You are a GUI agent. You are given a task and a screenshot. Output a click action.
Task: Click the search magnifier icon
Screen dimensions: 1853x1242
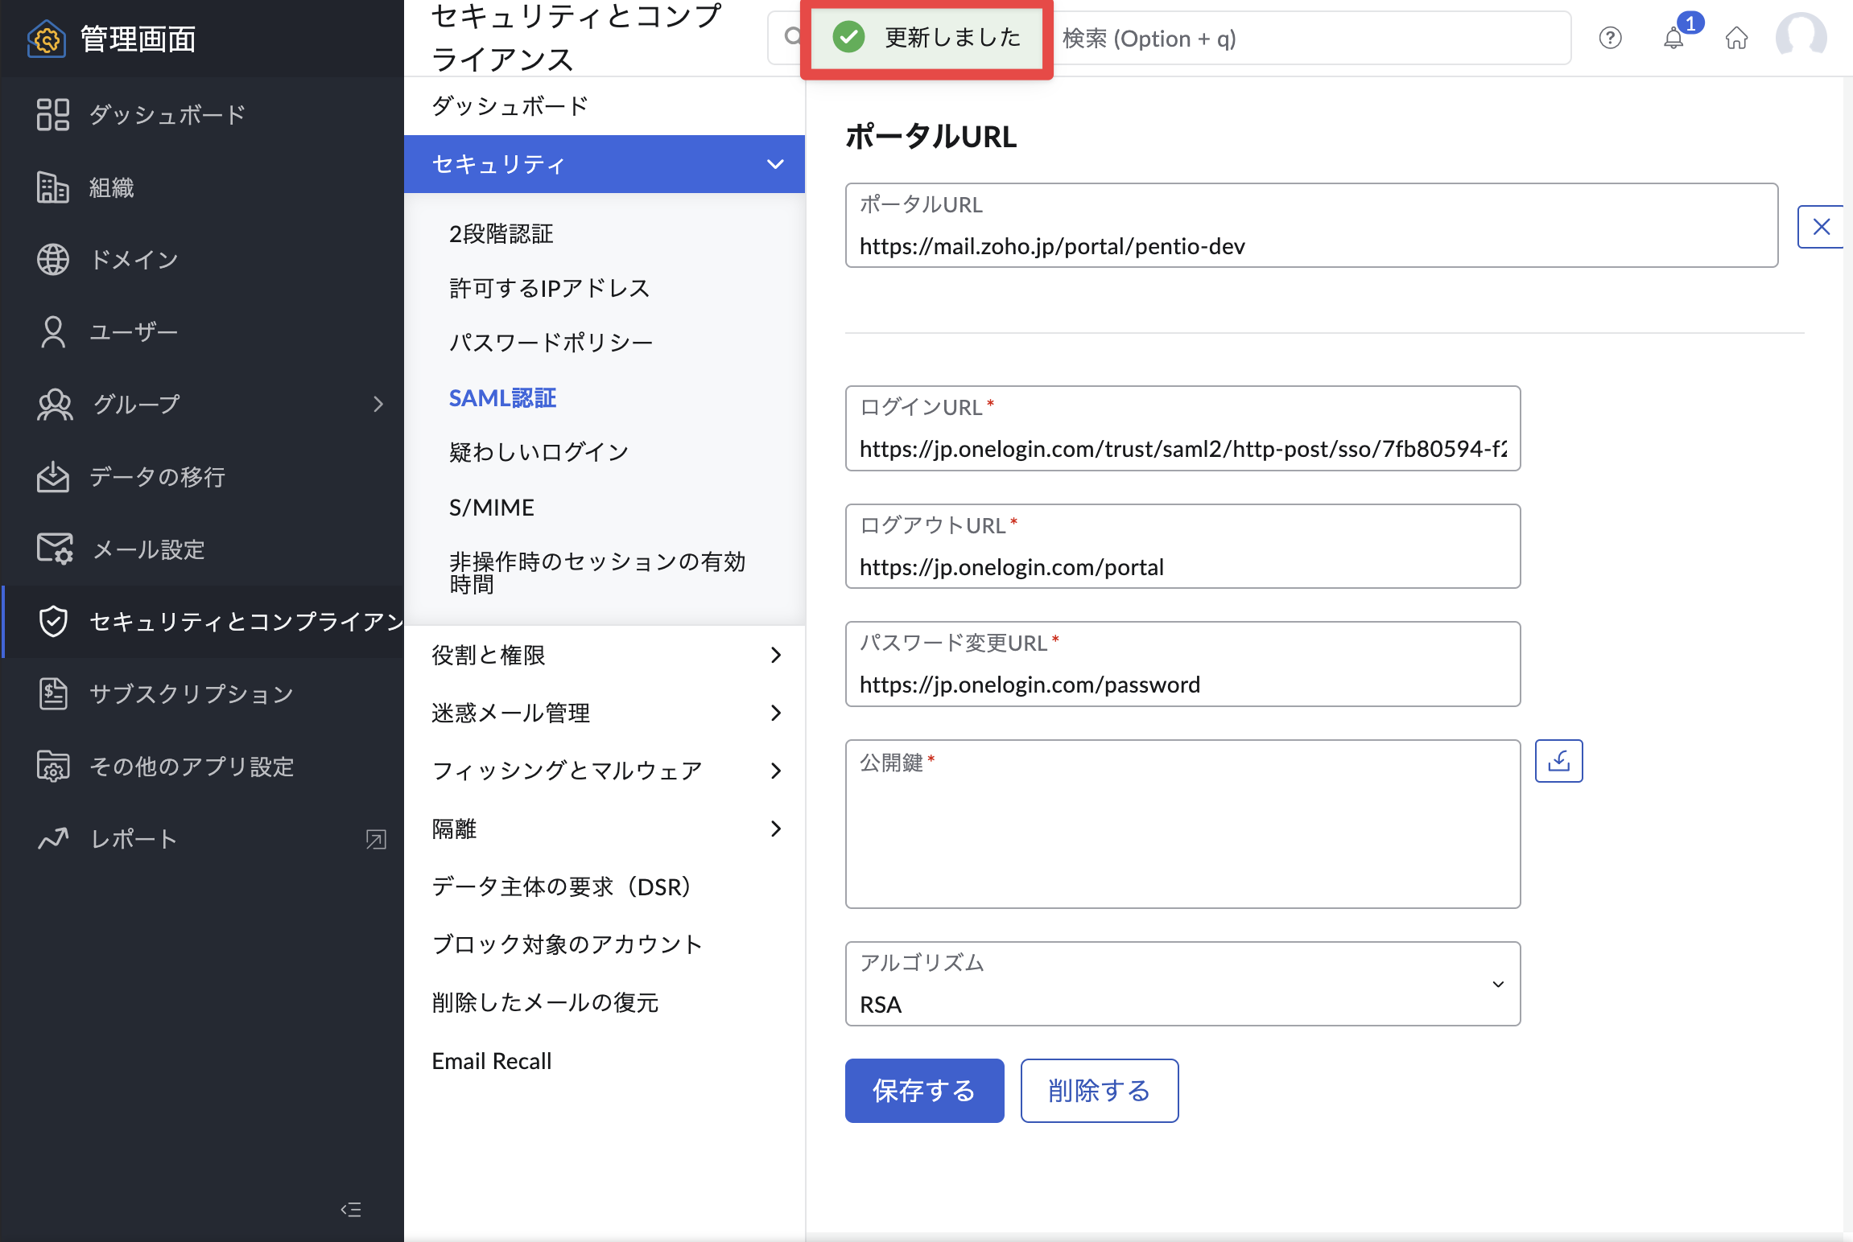tap(792, 36)
